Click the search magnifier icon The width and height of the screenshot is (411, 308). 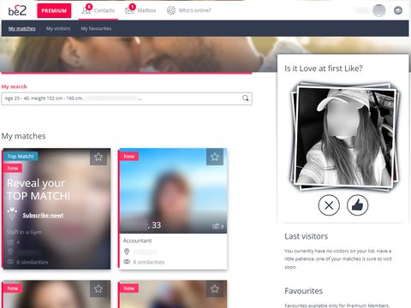point(245,98)
